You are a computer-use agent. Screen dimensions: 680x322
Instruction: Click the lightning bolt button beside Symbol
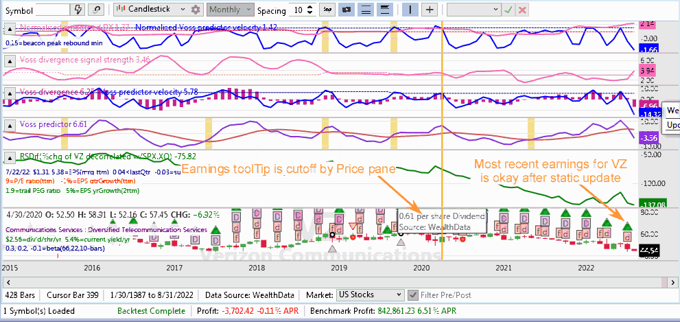78,10
